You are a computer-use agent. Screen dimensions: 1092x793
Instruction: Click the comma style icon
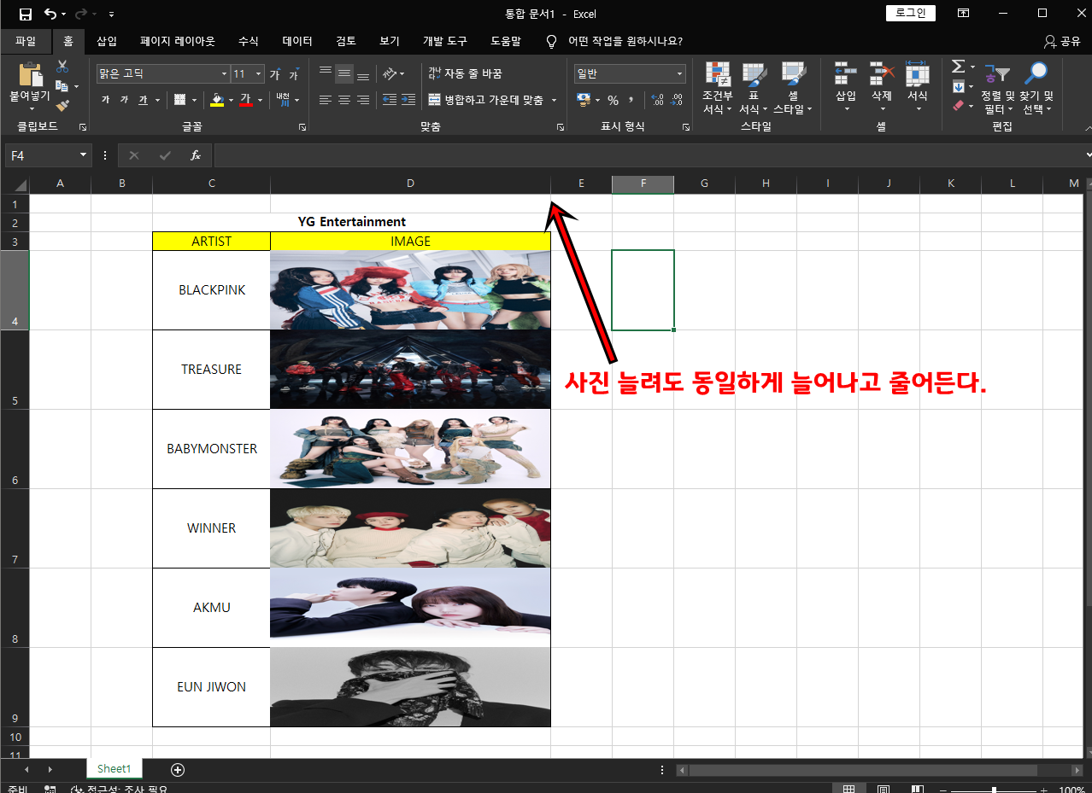tap(631, 100)
